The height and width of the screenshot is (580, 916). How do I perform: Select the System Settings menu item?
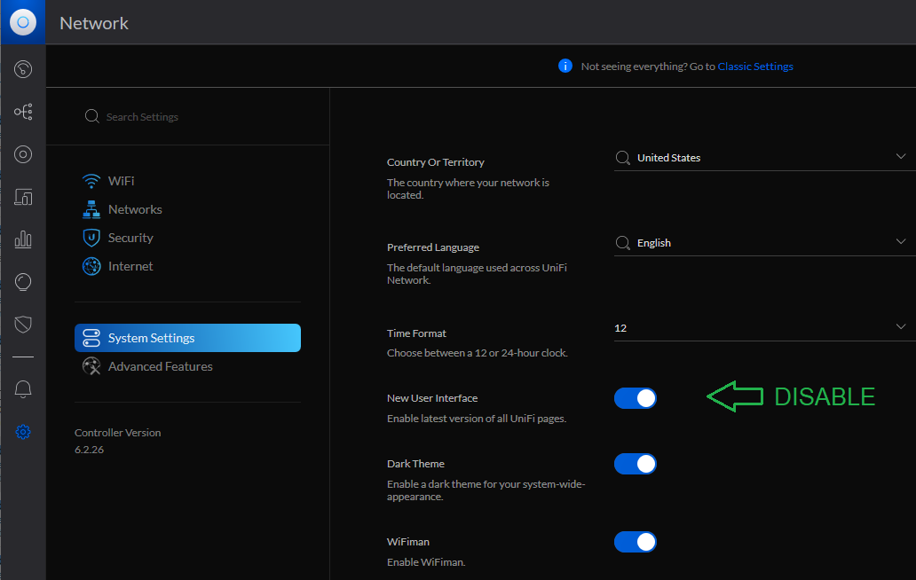[187, 338]
